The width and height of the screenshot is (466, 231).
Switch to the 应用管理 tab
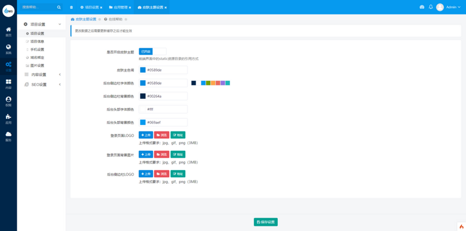[x=120, y=7]
